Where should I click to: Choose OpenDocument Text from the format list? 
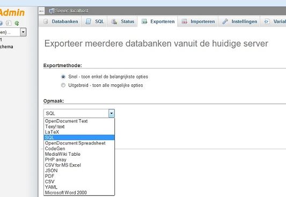click(79, 121)
